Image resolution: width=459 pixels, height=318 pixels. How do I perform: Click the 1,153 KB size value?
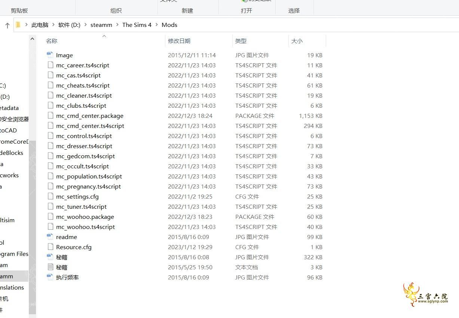tap(310, 116)
